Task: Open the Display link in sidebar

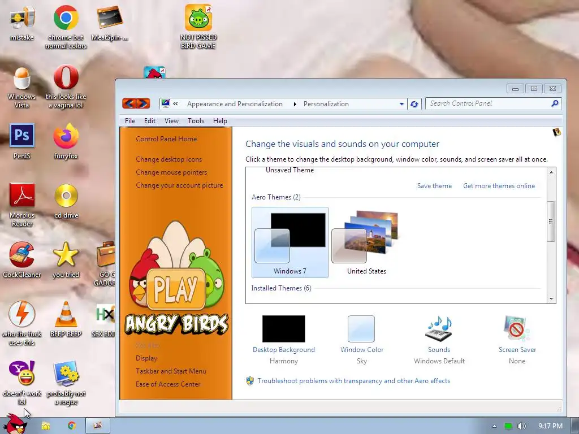Action: [x=146, y=358]
